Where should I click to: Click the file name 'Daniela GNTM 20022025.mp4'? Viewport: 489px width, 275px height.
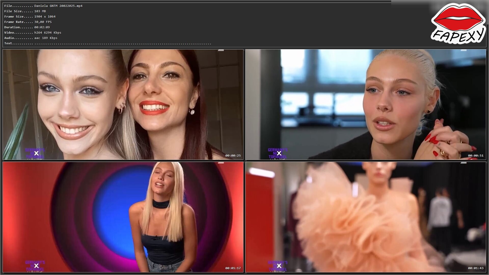[x=58, y=6]
